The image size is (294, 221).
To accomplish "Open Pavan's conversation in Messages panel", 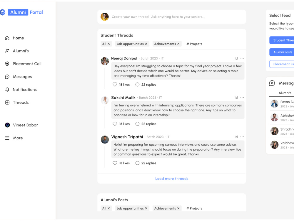I will (x=282, y=104).
